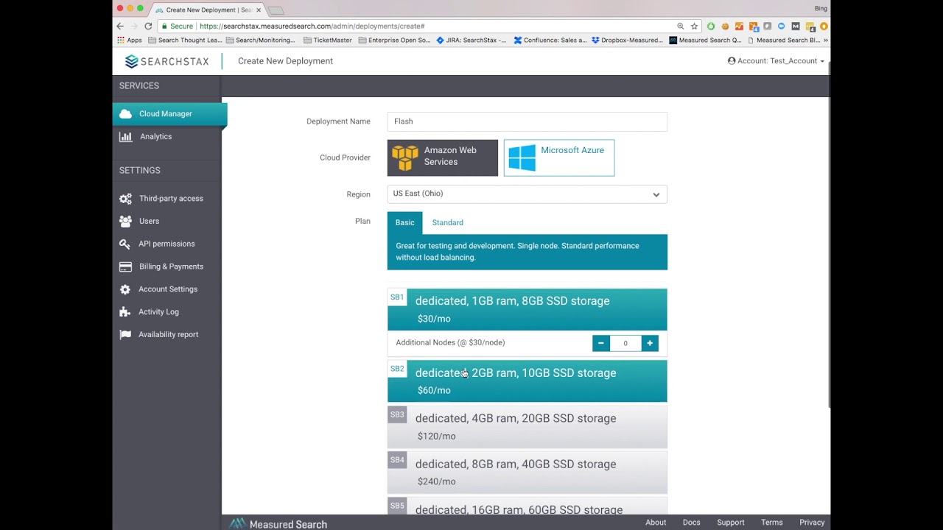The width and height of the screenshot is (943, 530).
Task: Click the Support link in footer
Action: tap(730, 523)
